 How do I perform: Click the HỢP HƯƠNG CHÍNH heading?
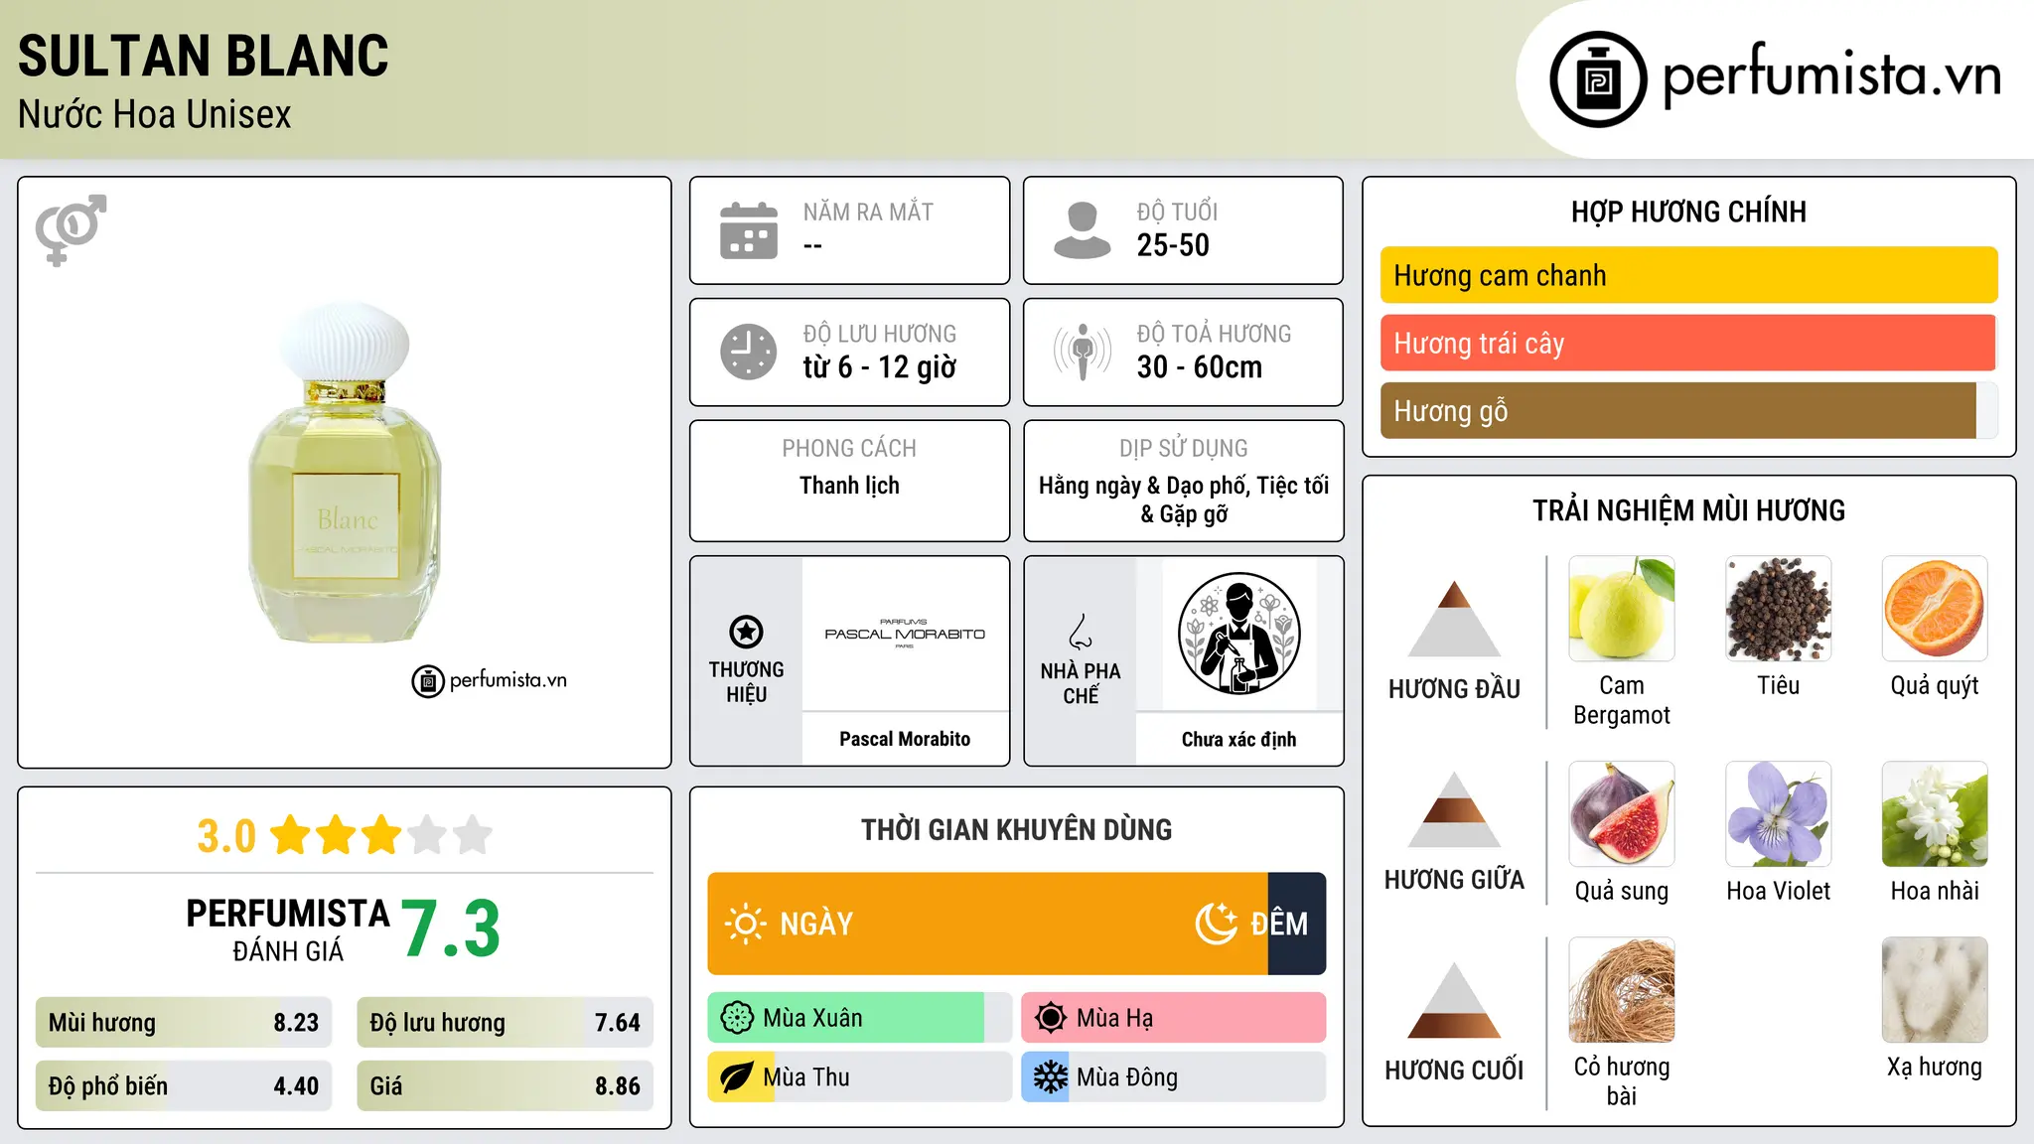[1688, 212]
